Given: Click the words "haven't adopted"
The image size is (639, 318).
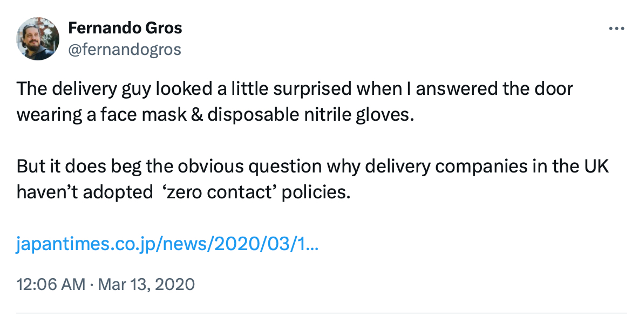Looking at the screenshot, I should click(85, 192).
